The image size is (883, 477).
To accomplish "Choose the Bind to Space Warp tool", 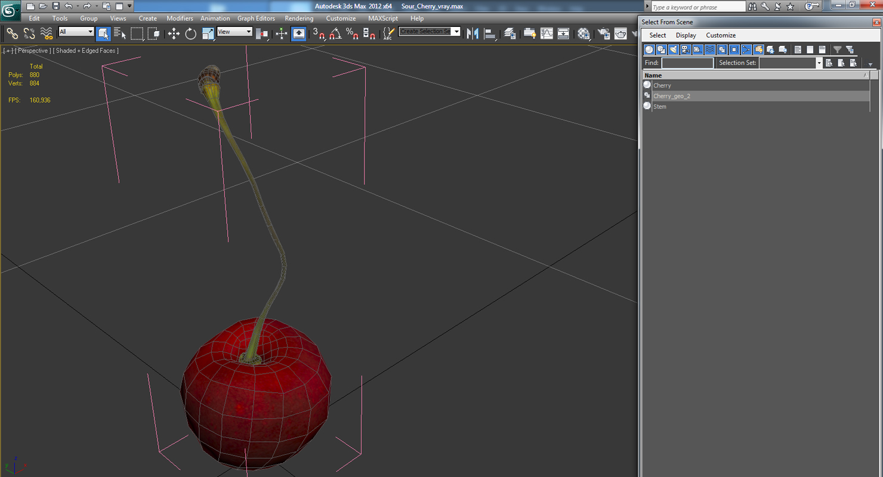I will click(x=46, y=33).
